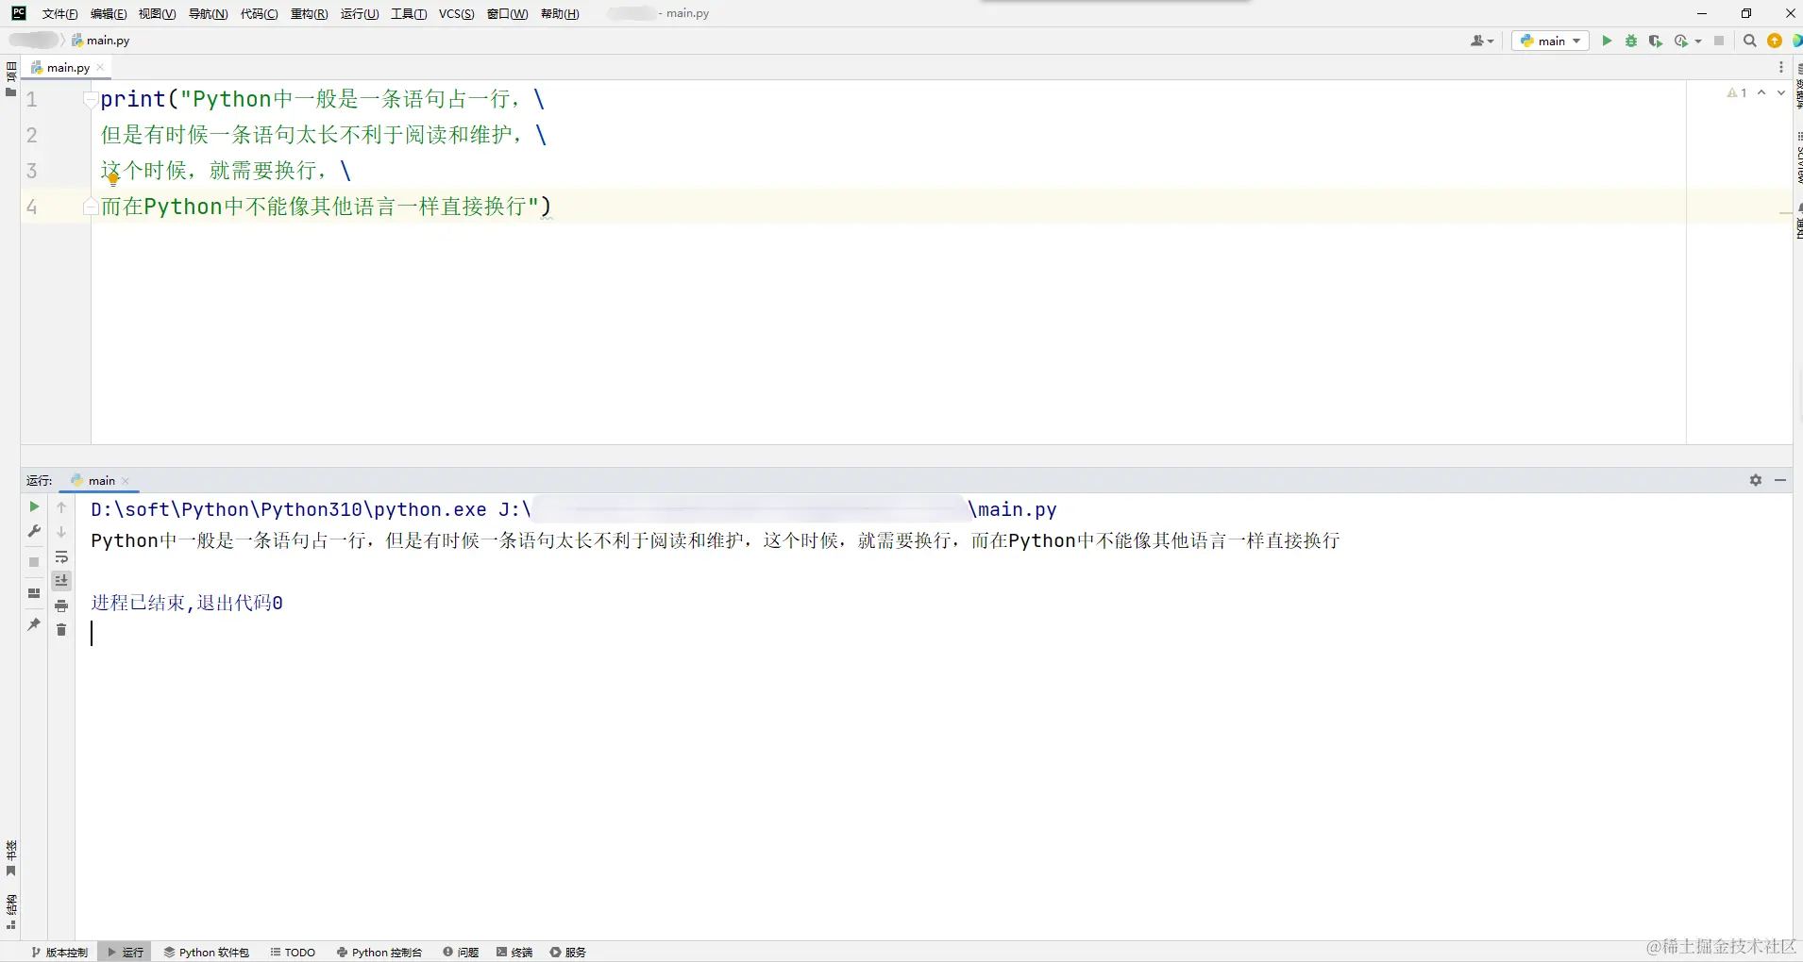
Task: Clear console output with trash icon
Action: tap(61, 630)
